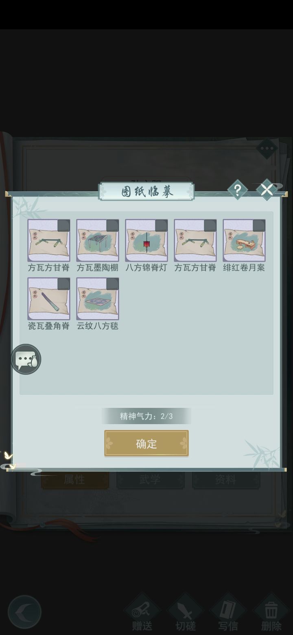Tick checkbox on first 方瓦方甘脊 blueprint
This screenshot has width=293, height=635.
(x=63, y=226)
